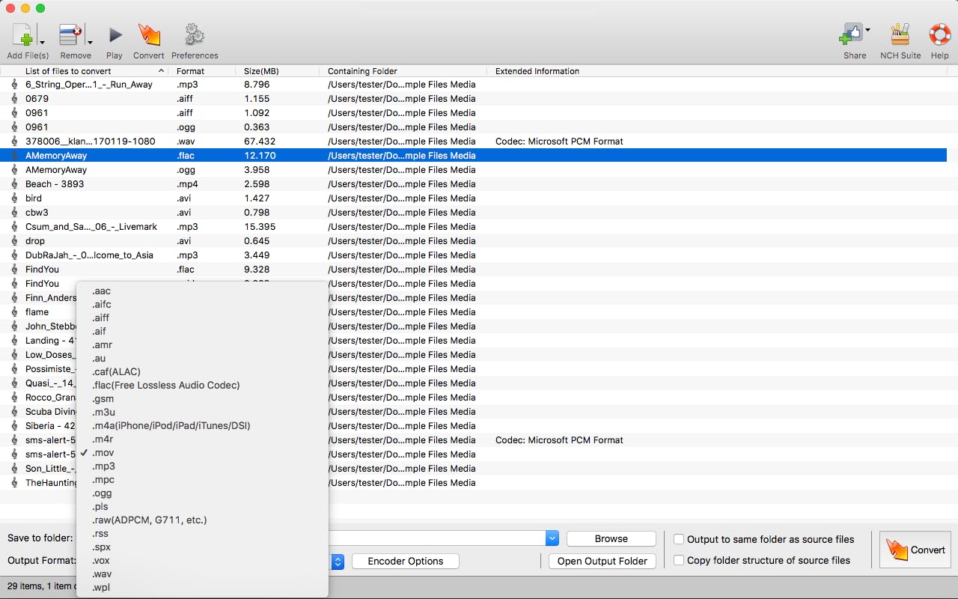Expand the Add File(s) dropdown arrow
Image resolution: width=958 pixels, height=599 pixels.
[x=42, y=42]
